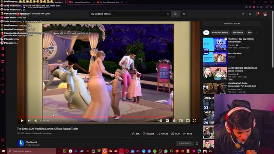The height and width of the screenshot is (154, 274).
Task: Share the video
Action: tap(163, 134)
